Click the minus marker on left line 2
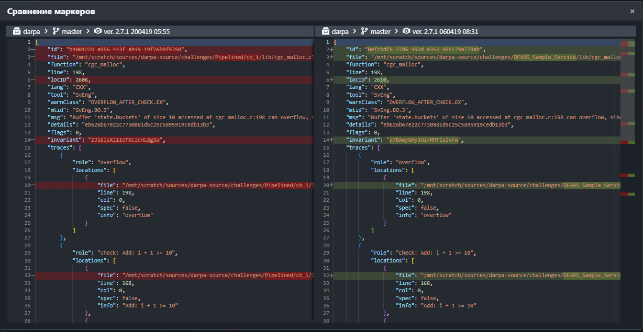Screen dimensions: 643x332 coord(32,49)
